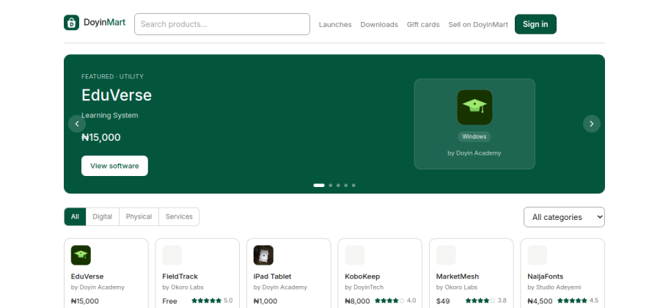
Task: Open the NaijaFonts card title
Action: (546, 276)
